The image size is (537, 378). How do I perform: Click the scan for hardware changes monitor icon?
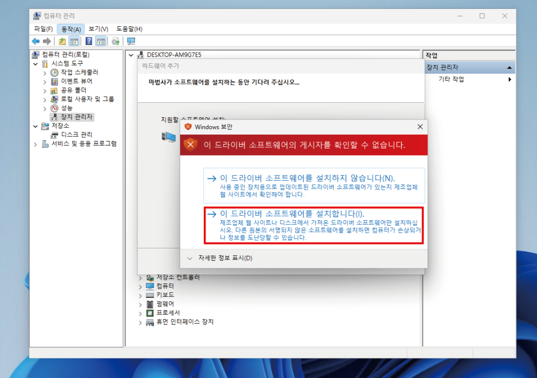click(131, 42)
